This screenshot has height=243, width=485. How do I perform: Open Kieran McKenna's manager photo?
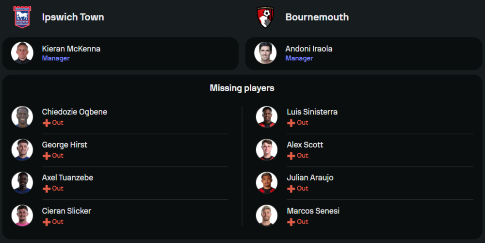tap(22, 53)
